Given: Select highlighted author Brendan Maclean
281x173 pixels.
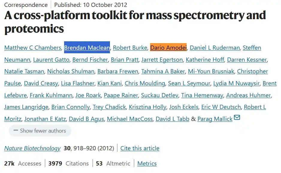Looking at the screenshot, I should 87,48.
